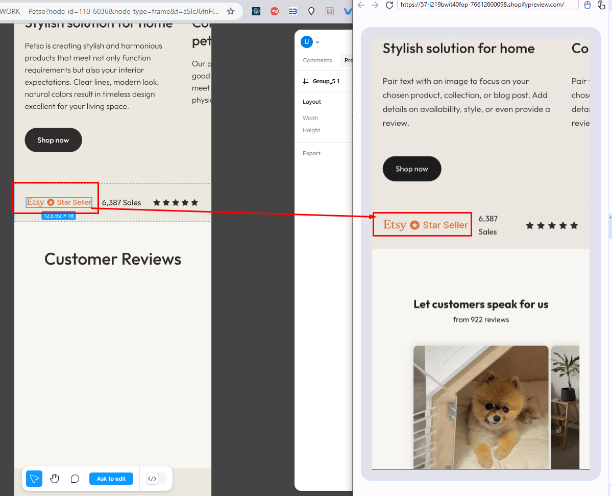Click 6,387 Sales text in Figma design

(121, 203)
